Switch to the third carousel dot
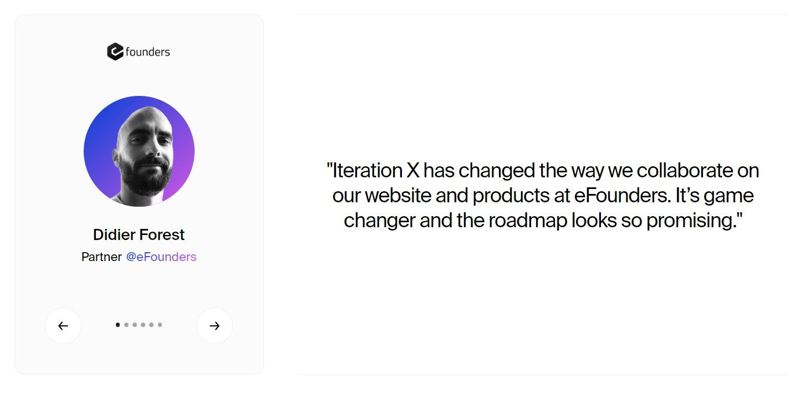The width and height of the screenshot is (790, 419). pos(135,325)
